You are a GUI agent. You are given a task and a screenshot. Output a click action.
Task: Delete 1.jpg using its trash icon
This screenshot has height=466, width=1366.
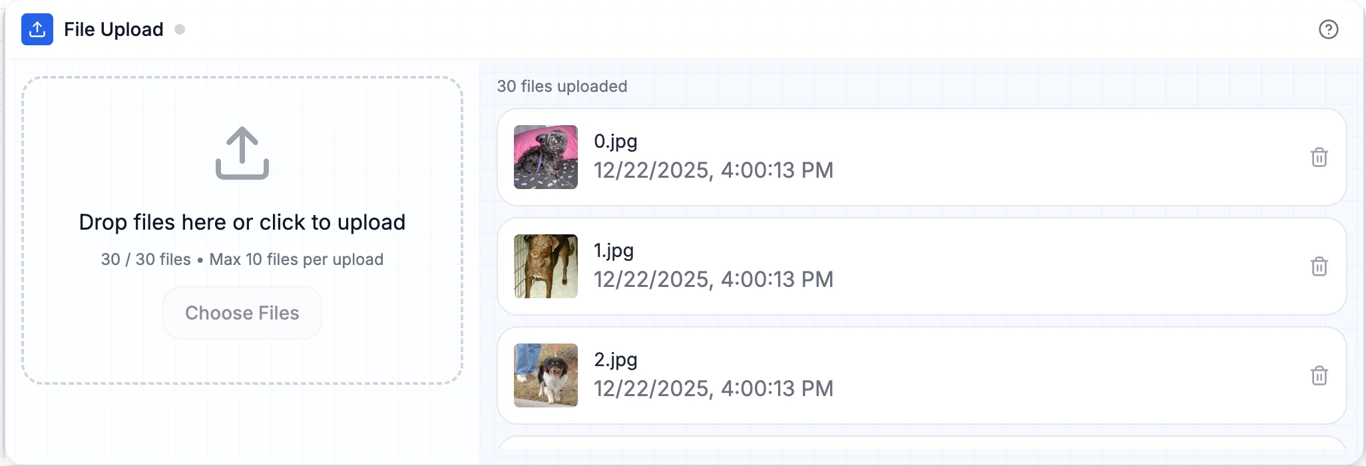pyautogui.click(x=1320, y=266)
